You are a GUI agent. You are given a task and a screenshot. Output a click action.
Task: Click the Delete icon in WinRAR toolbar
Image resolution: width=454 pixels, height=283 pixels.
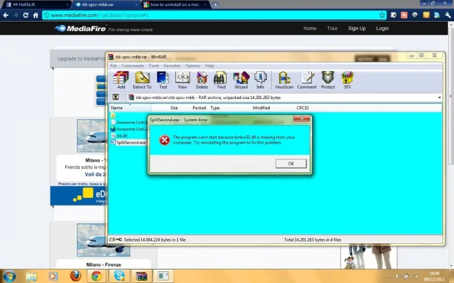click(202, 80)
